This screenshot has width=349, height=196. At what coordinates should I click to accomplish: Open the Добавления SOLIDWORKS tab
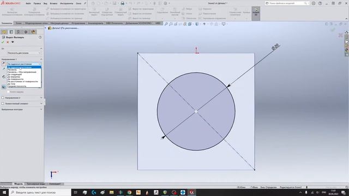(x=139, y=23)
